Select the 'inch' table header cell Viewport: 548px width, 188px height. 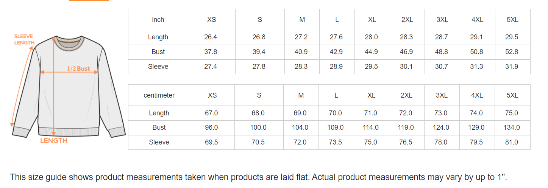(x=158, y=20)
